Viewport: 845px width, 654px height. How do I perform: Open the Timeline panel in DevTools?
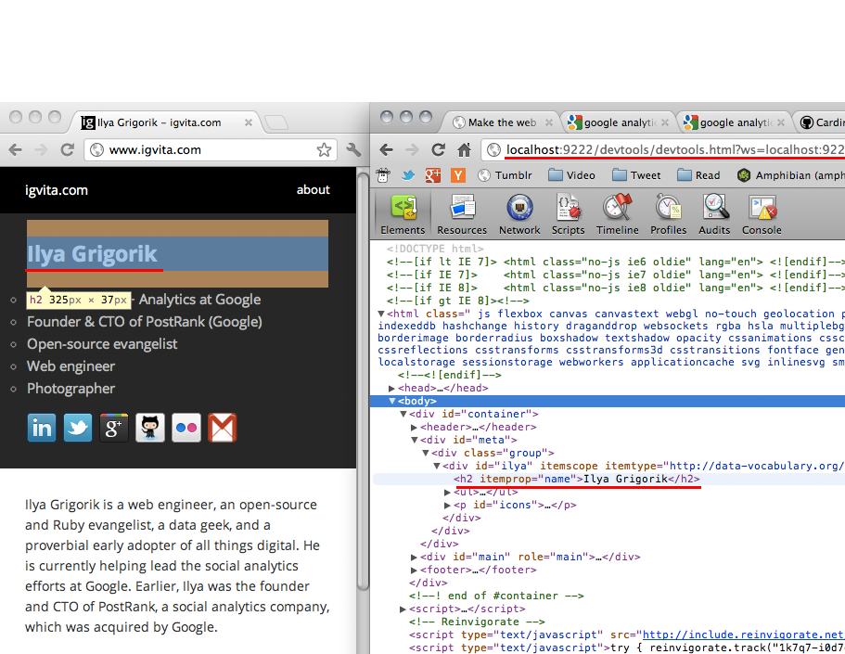(x=618, y=214)
